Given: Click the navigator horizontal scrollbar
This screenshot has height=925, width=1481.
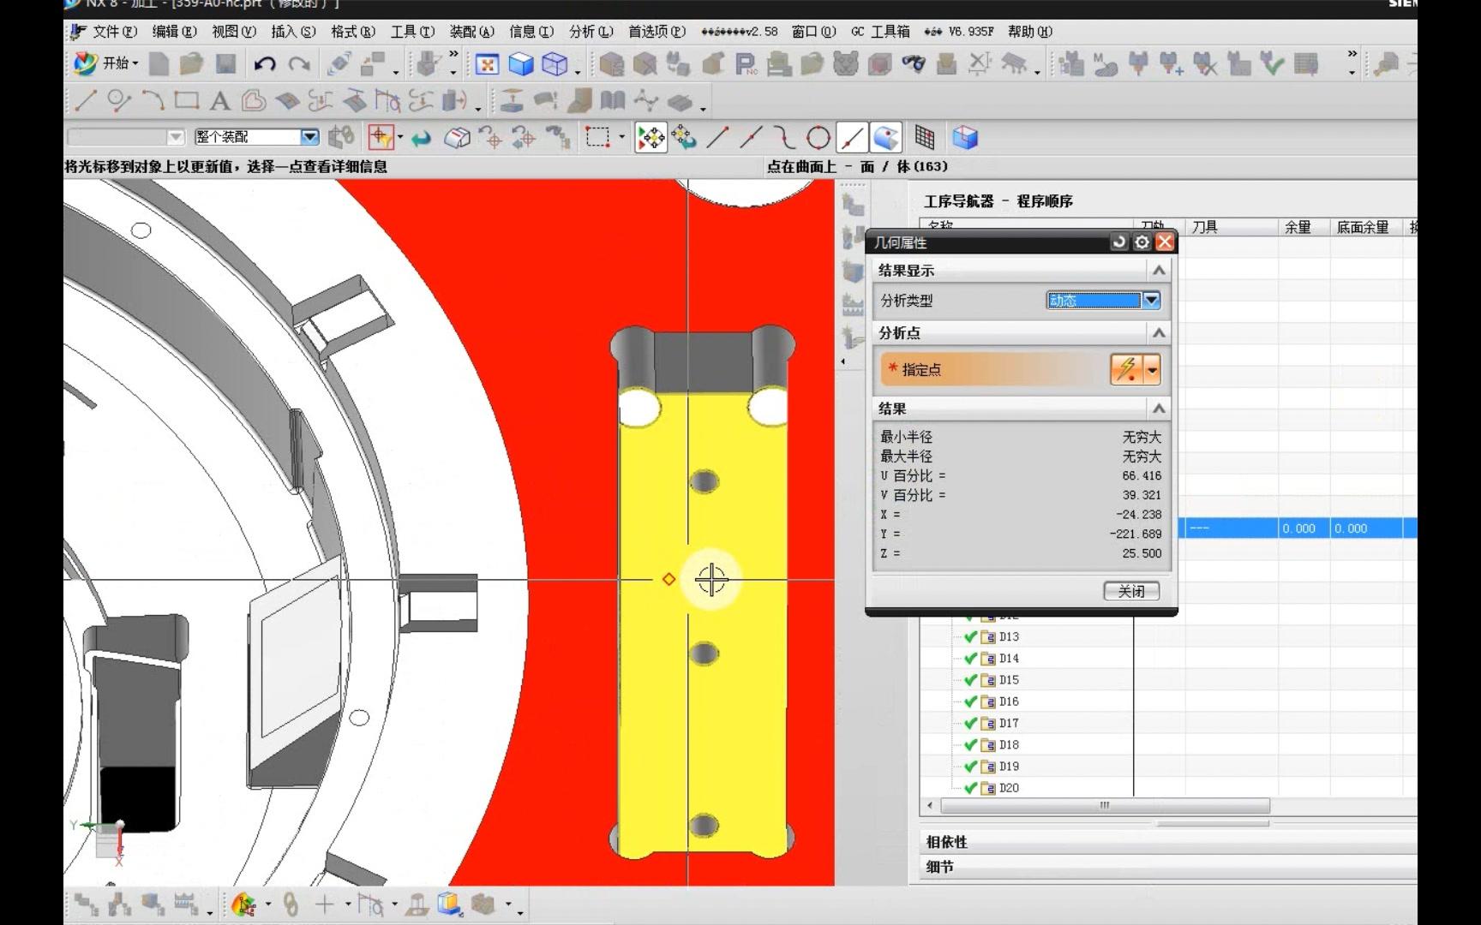Looking at the screenshot, I should 1105,806.
